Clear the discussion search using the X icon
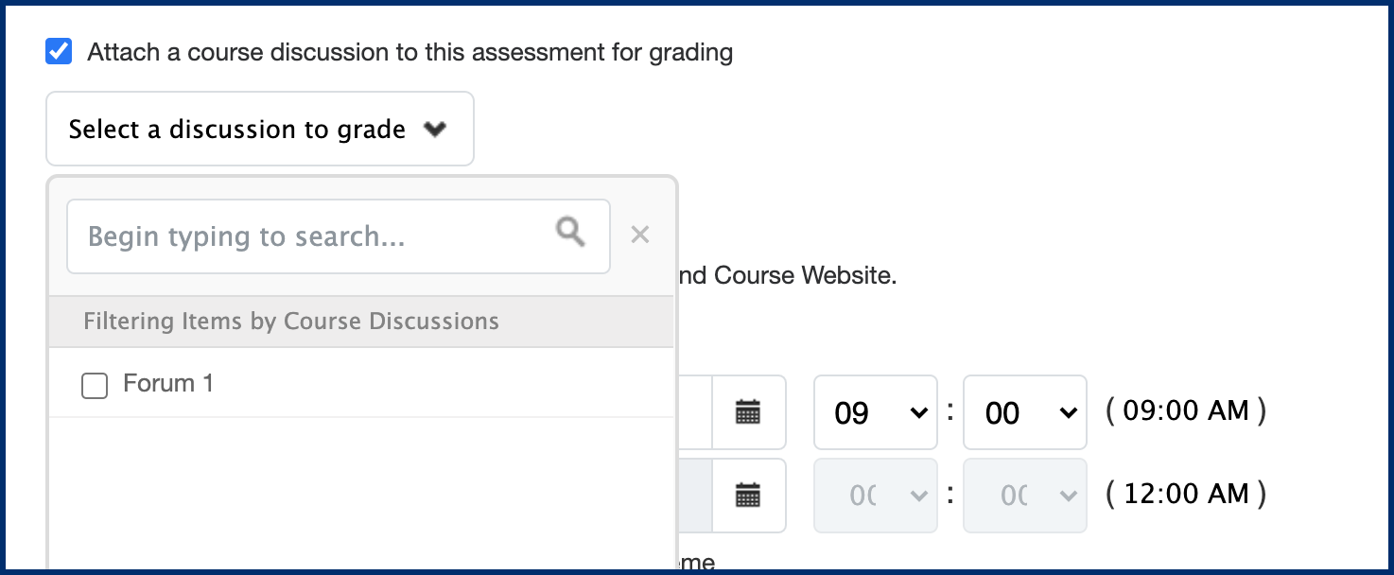This screenshot has height=575, width=1394. pos(639,235)
